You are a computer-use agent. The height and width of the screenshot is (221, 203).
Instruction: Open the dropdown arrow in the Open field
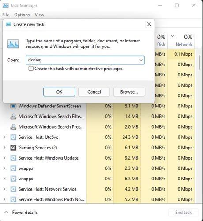[x=141, y=60]
